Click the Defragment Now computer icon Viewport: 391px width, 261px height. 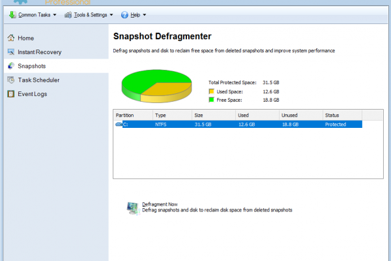(x=132, y=207)
